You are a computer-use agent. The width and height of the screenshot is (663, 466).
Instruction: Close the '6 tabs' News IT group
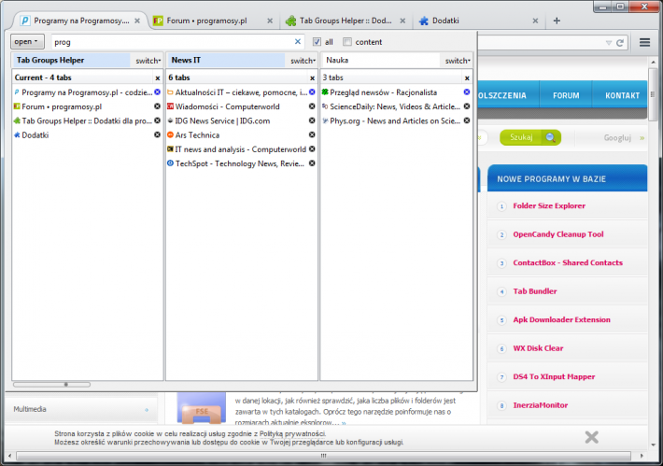pos(312,78)
